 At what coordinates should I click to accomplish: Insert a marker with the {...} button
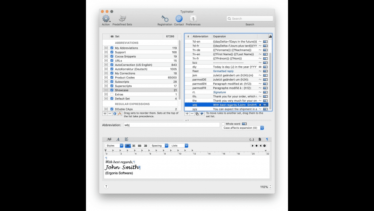[x=251, y=140]
